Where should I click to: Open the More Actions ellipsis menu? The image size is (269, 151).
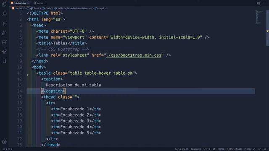[x=264, y=3]
